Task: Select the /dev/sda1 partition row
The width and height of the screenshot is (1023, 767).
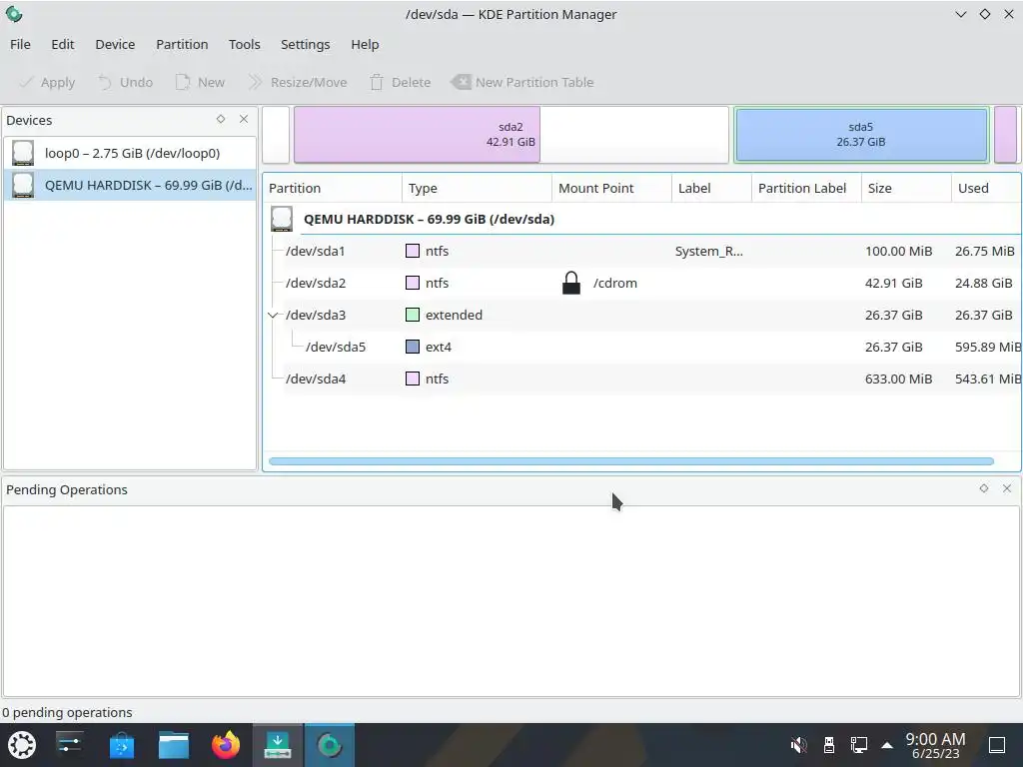Action: click(x=642, y=251)
